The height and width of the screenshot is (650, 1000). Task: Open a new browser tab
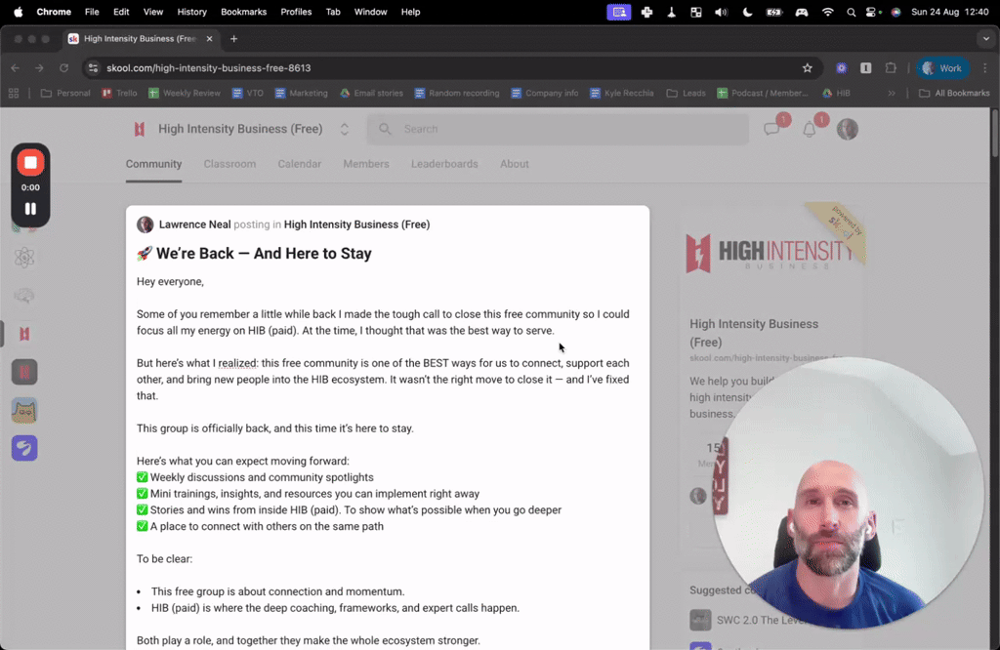click(x=233, y=39)
